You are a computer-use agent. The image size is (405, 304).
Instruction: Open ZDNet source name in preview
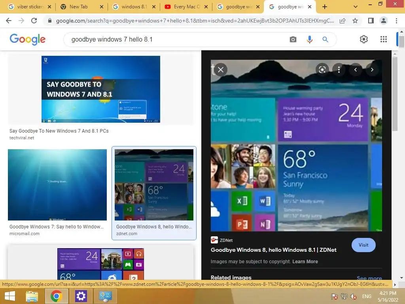[x=226, y=240]
